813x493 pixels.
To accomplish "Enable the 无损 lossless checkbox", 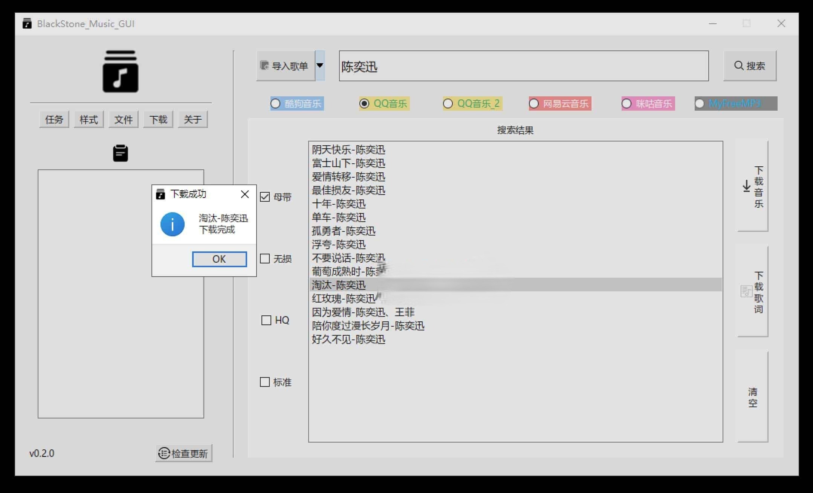I will [265, 259].
